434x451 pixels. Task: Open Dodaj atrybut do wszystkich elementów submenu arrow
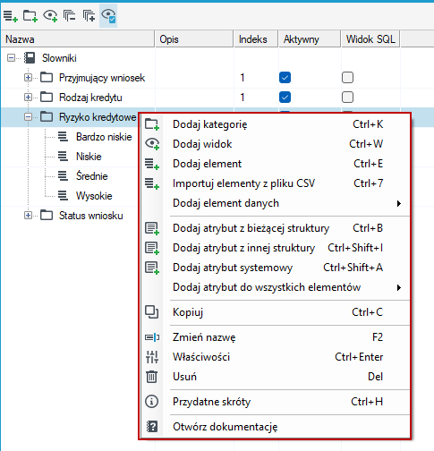click(399, 287)
